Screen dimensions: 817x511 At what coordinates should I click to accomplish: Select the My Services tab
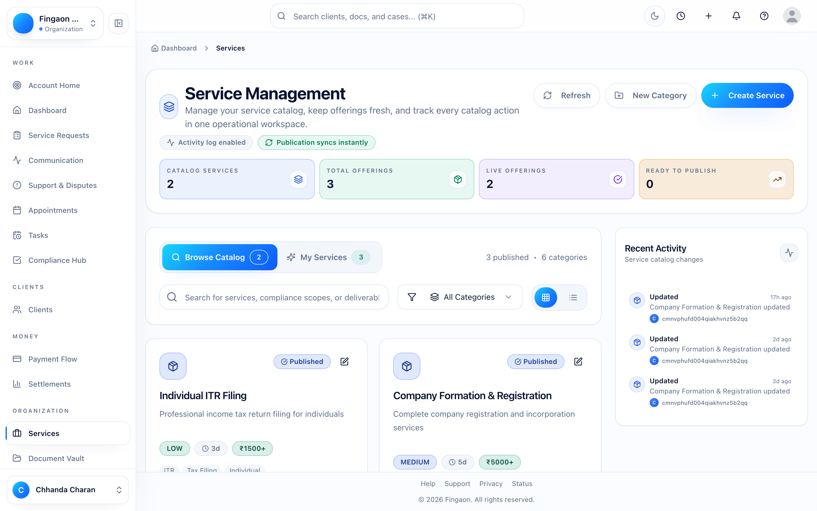pyautogui.click(x=329, y=257)
